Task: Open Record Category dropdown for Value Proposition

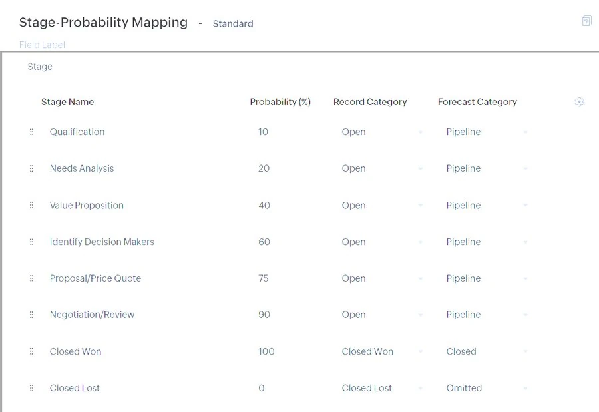Action: tap(382, 205)
